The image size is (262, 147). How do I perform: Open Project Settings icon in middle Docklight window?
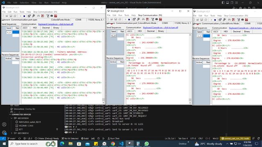(134, 19)
